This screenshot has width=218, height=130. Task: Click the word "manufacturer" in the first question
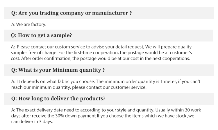pos(109,13)
